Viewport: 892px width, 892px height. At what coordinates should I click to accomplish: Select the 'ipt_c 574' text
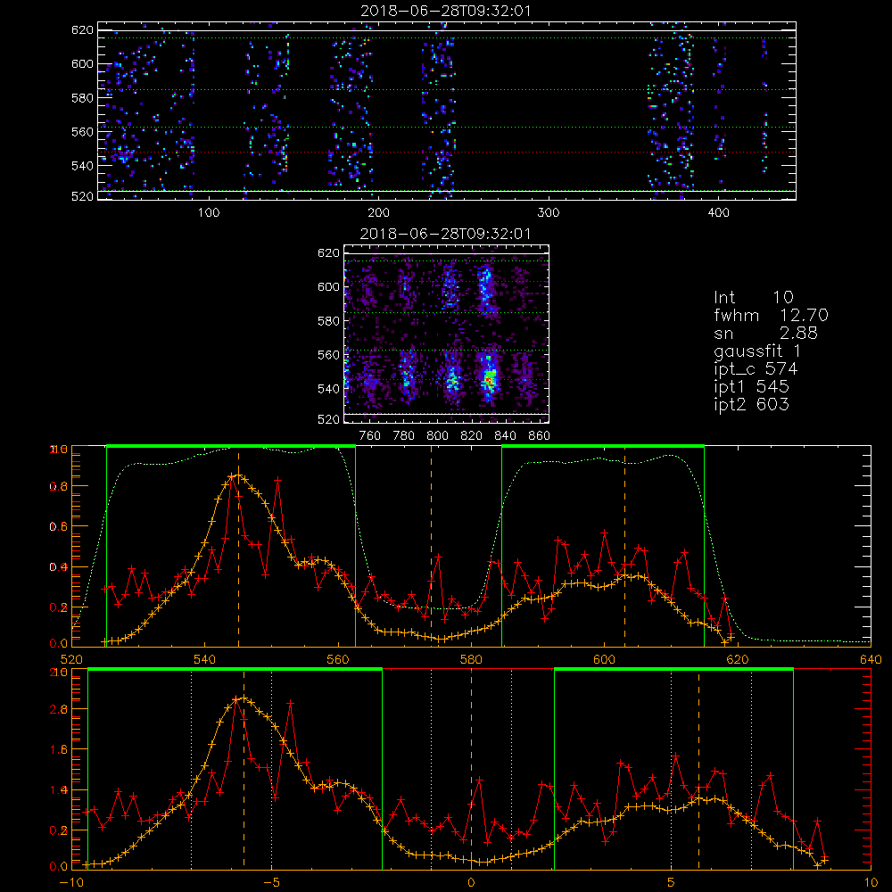756,369
